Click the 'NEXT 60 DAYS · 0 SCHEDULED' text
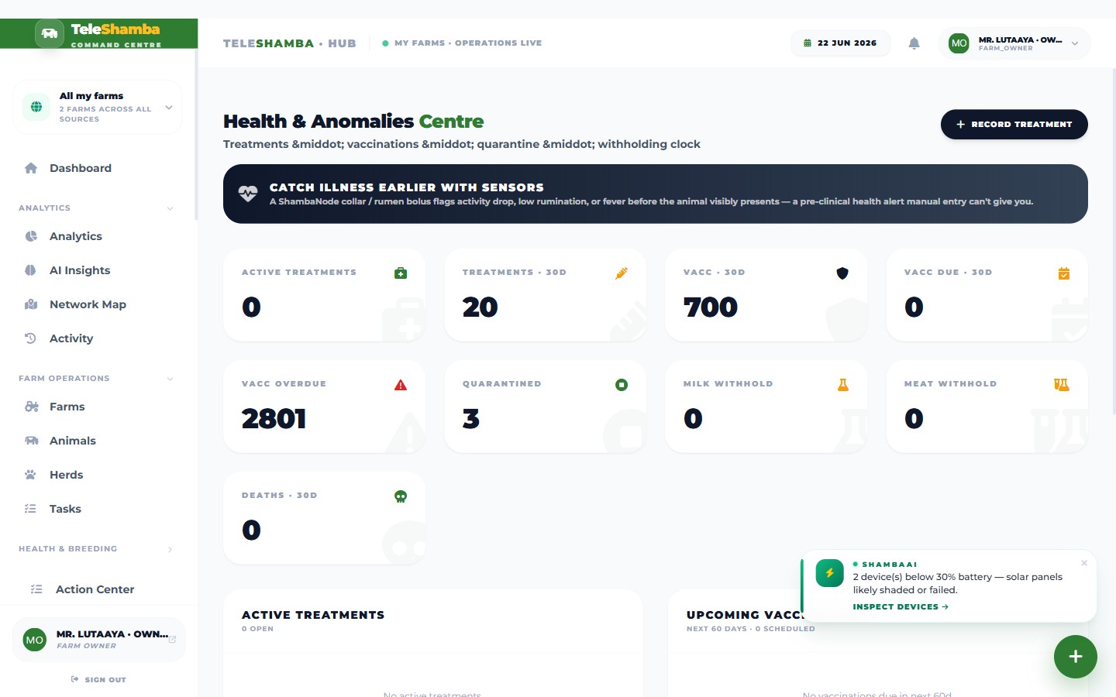Screen dimensions: 1116x697 [750, 629]
